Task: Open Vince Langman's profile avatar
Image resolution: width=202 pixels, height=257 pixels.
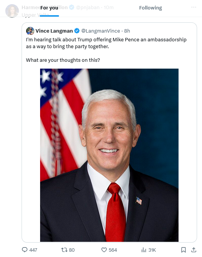Action: (30, 31)
